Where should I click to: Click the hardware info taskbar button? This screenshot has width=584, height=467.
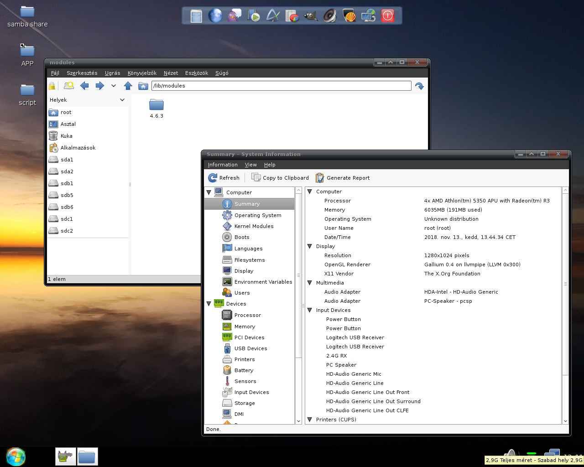click(66, 457)
